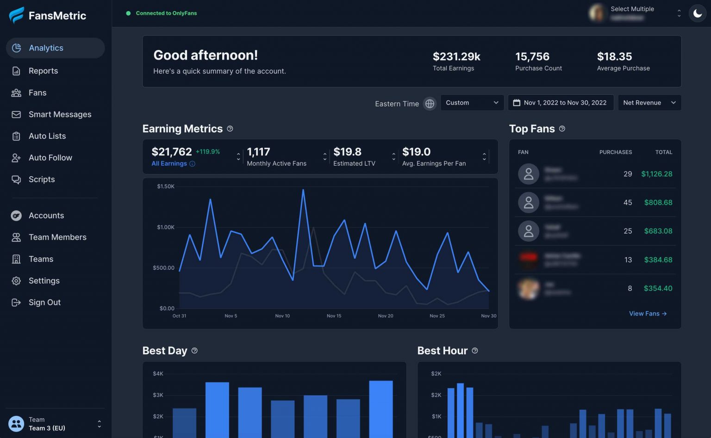Click Sign Out in the sidebar
The width and height of the screenshot is (711, 438).
44,302
